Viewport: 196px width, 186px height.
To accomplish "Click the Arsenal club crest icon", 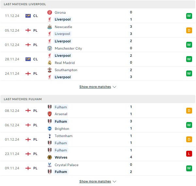I will pos(50,114).
